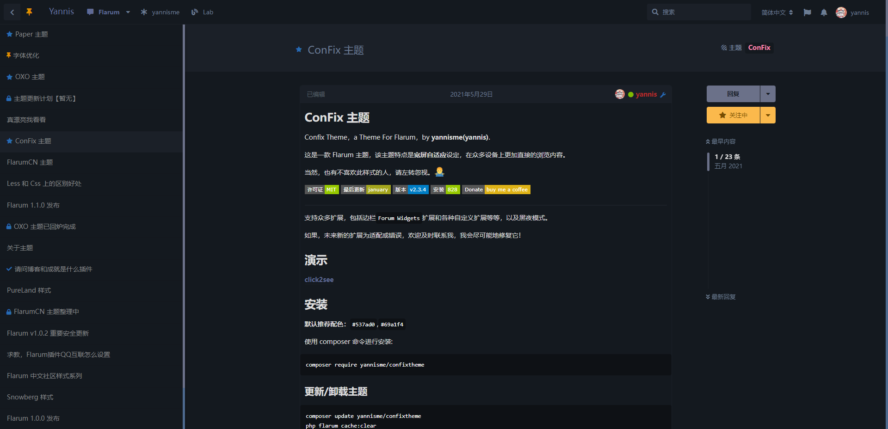Jump to 最早内容 original post
Screen dimensions: 888x429
click(721, 141)
